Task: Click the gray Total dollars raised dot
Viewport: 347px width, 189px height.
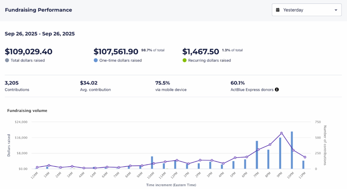Action: tap(7, 61)
